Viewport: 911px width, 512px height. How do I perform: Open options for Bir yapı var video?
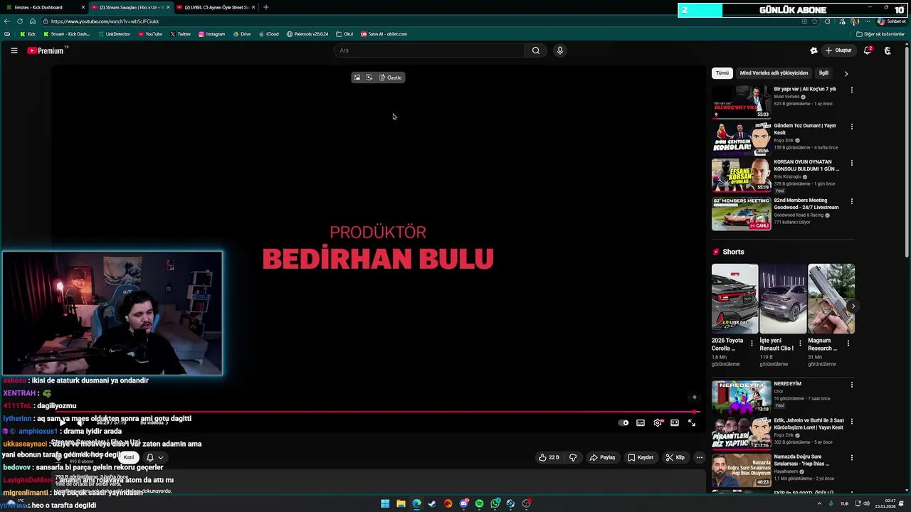point(852,90)
